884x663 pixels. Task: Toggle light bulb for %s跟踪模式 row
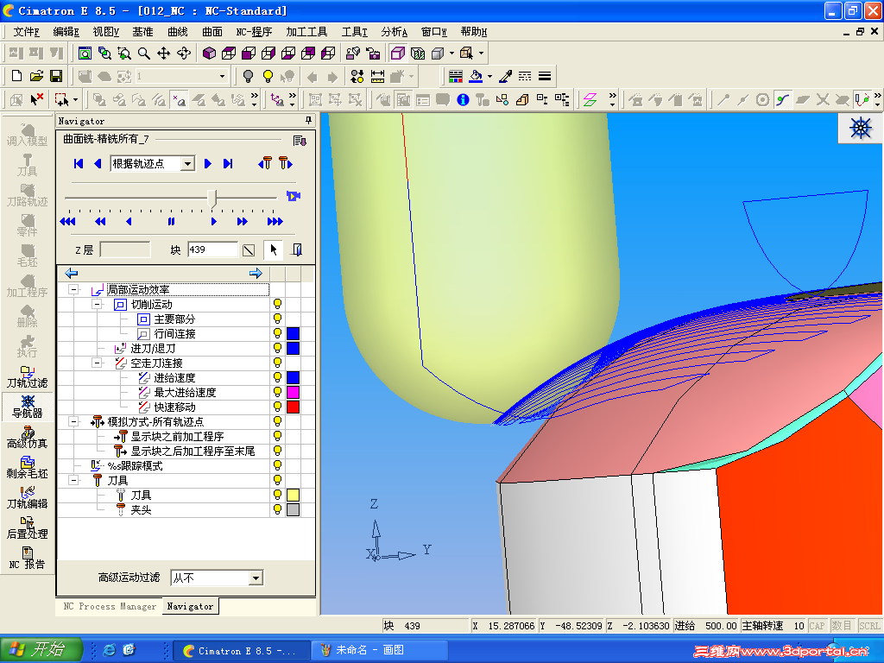pos(277,465)
